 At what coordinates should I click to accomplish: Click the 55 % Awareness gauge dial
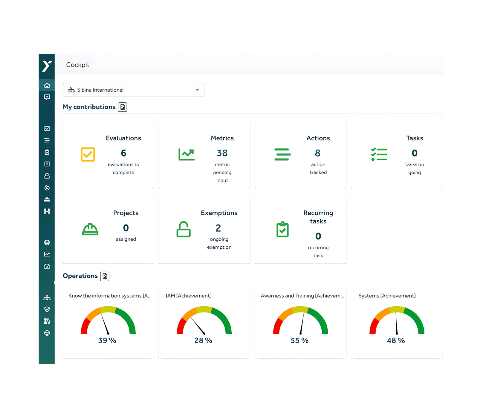(300, 320)
